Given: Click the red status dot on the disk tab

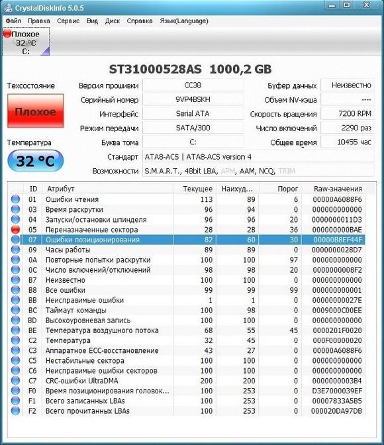Looking at the screenshot, I should click(x=7, y=34).
